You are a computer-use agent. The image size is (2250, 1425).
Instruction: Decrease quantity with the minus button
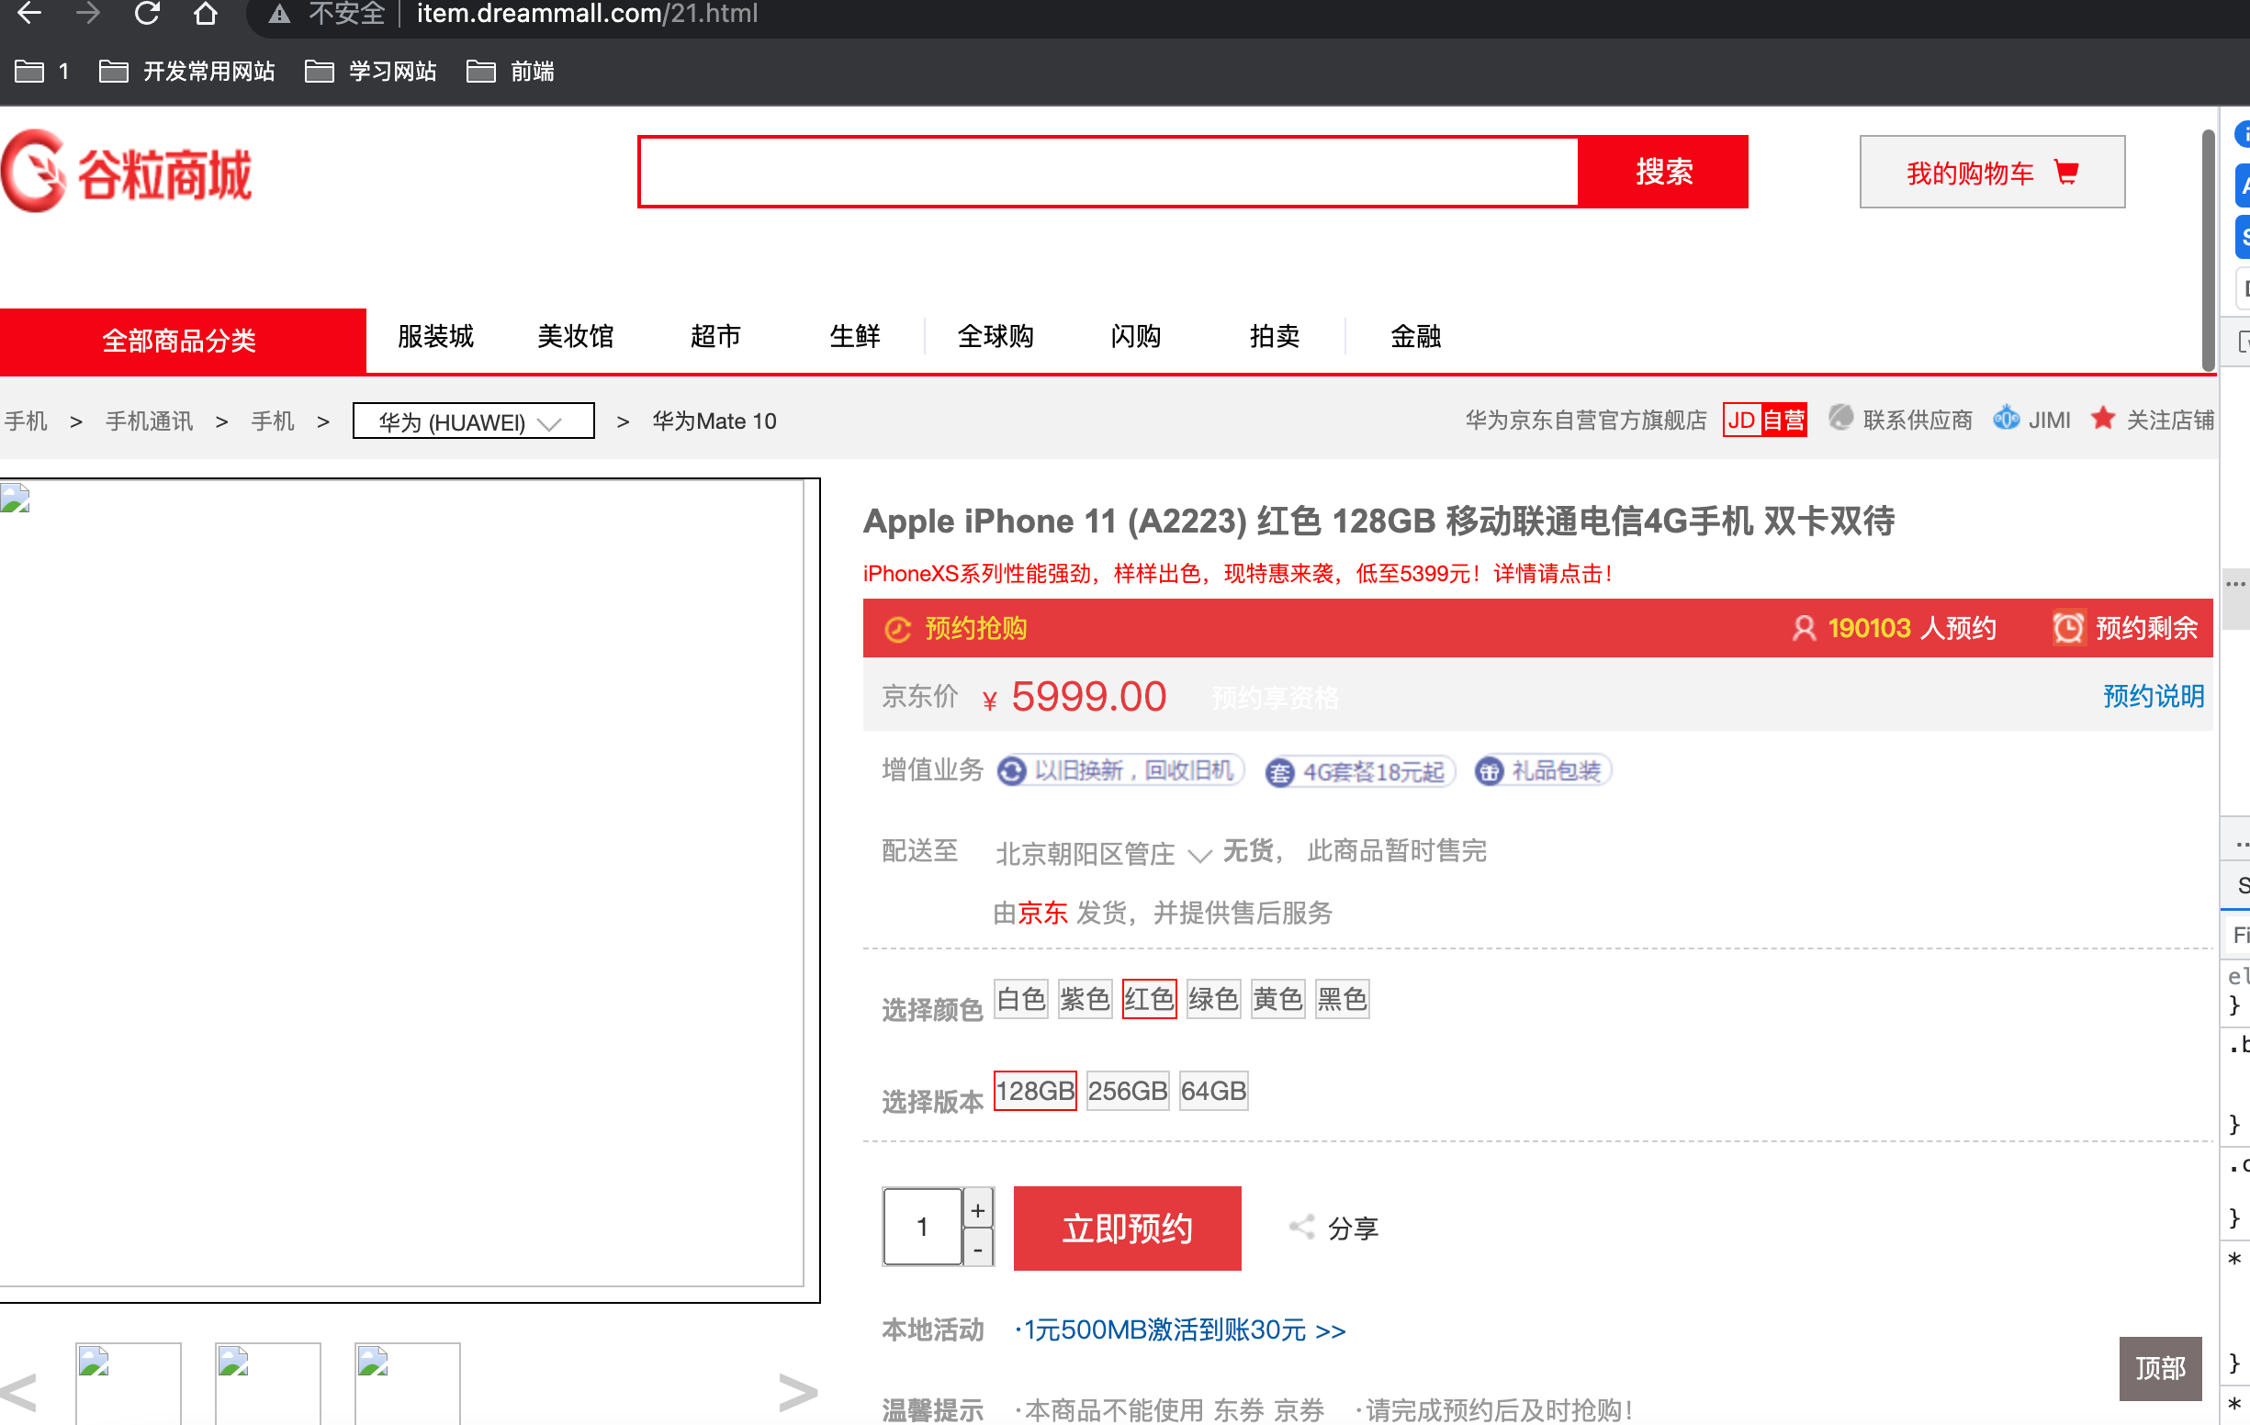pos(977,1248)
